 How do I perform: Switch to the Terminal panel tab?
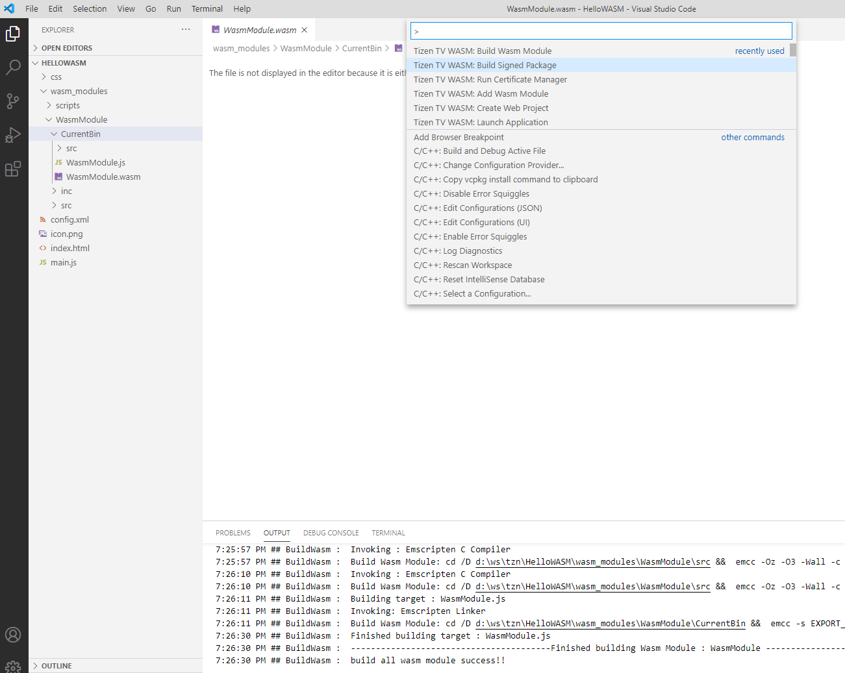coord(388,533)
